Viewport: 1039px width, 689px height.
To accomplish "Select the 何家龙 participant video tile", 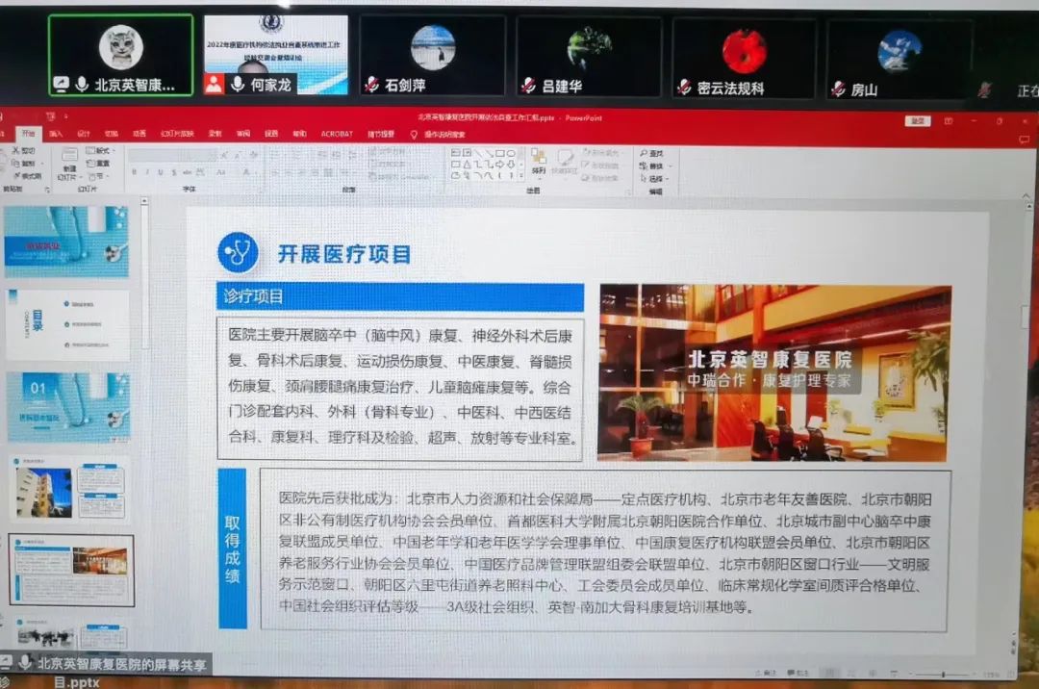I will pyautogui.click(x=275, y=55).
